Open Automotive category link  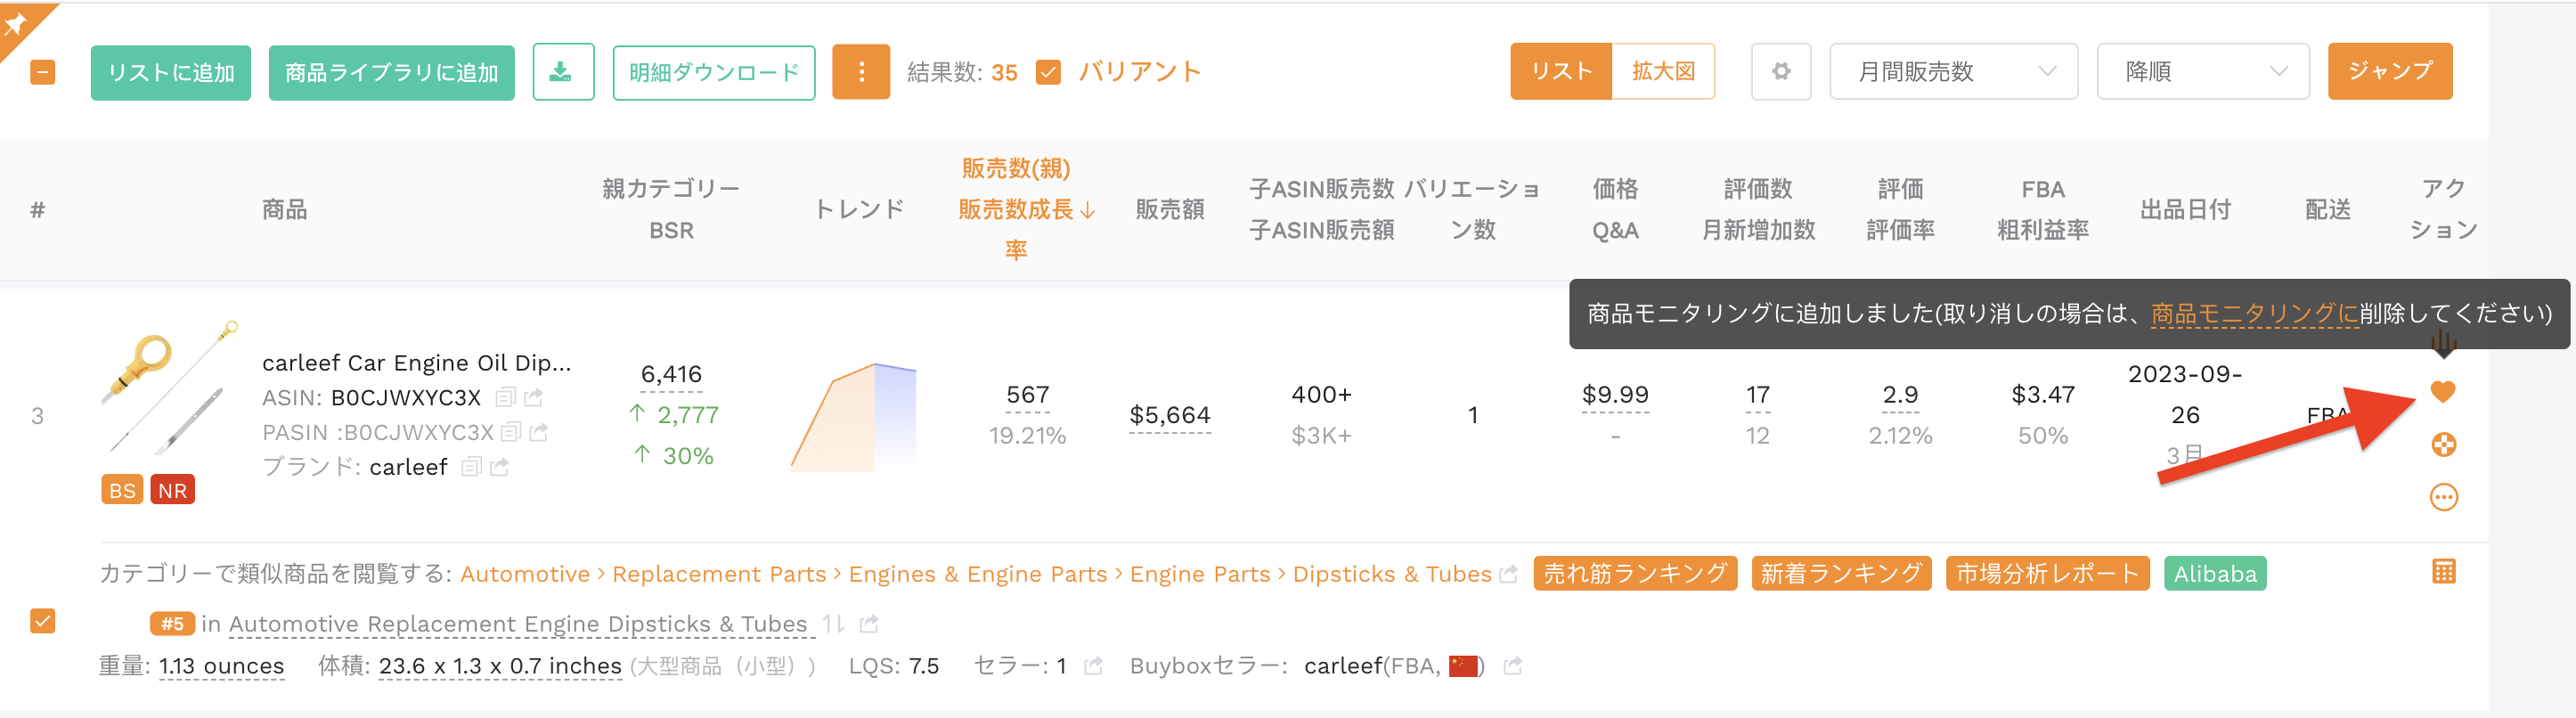pyautogui.click(x=524, y=574)
